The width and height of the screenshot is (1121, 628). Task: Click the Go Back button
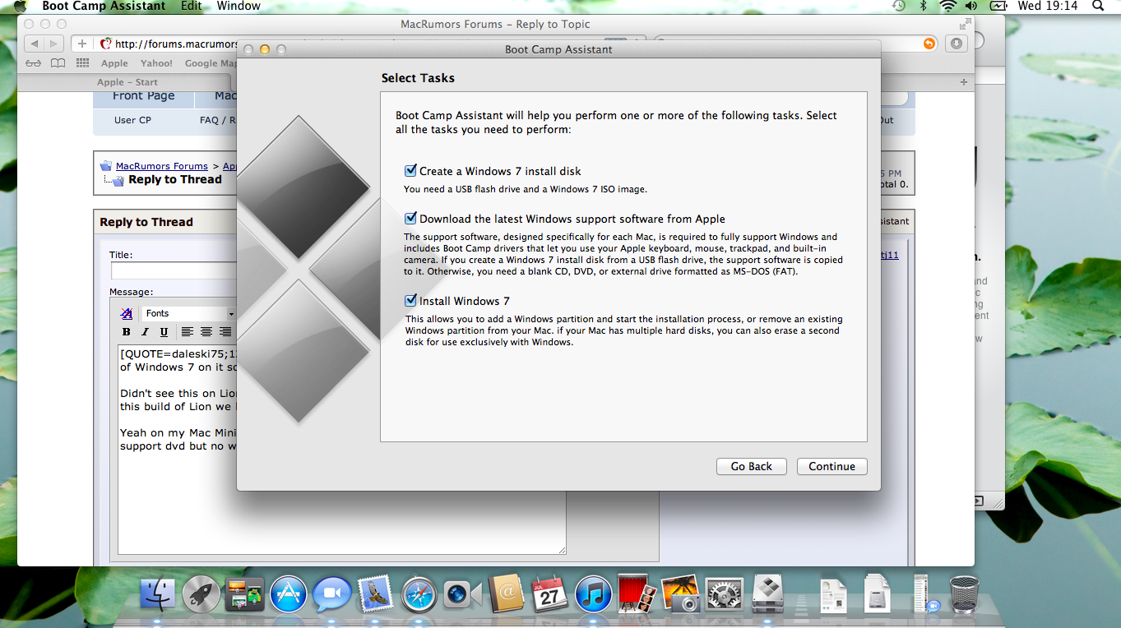pos(752,466)
